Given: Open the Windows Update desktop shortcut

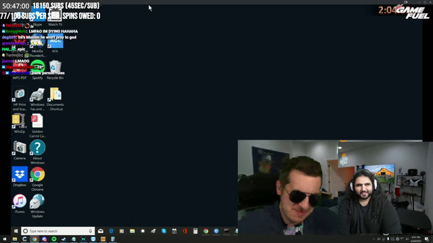Looking at the screenshot, I should [x=37, y=205].
